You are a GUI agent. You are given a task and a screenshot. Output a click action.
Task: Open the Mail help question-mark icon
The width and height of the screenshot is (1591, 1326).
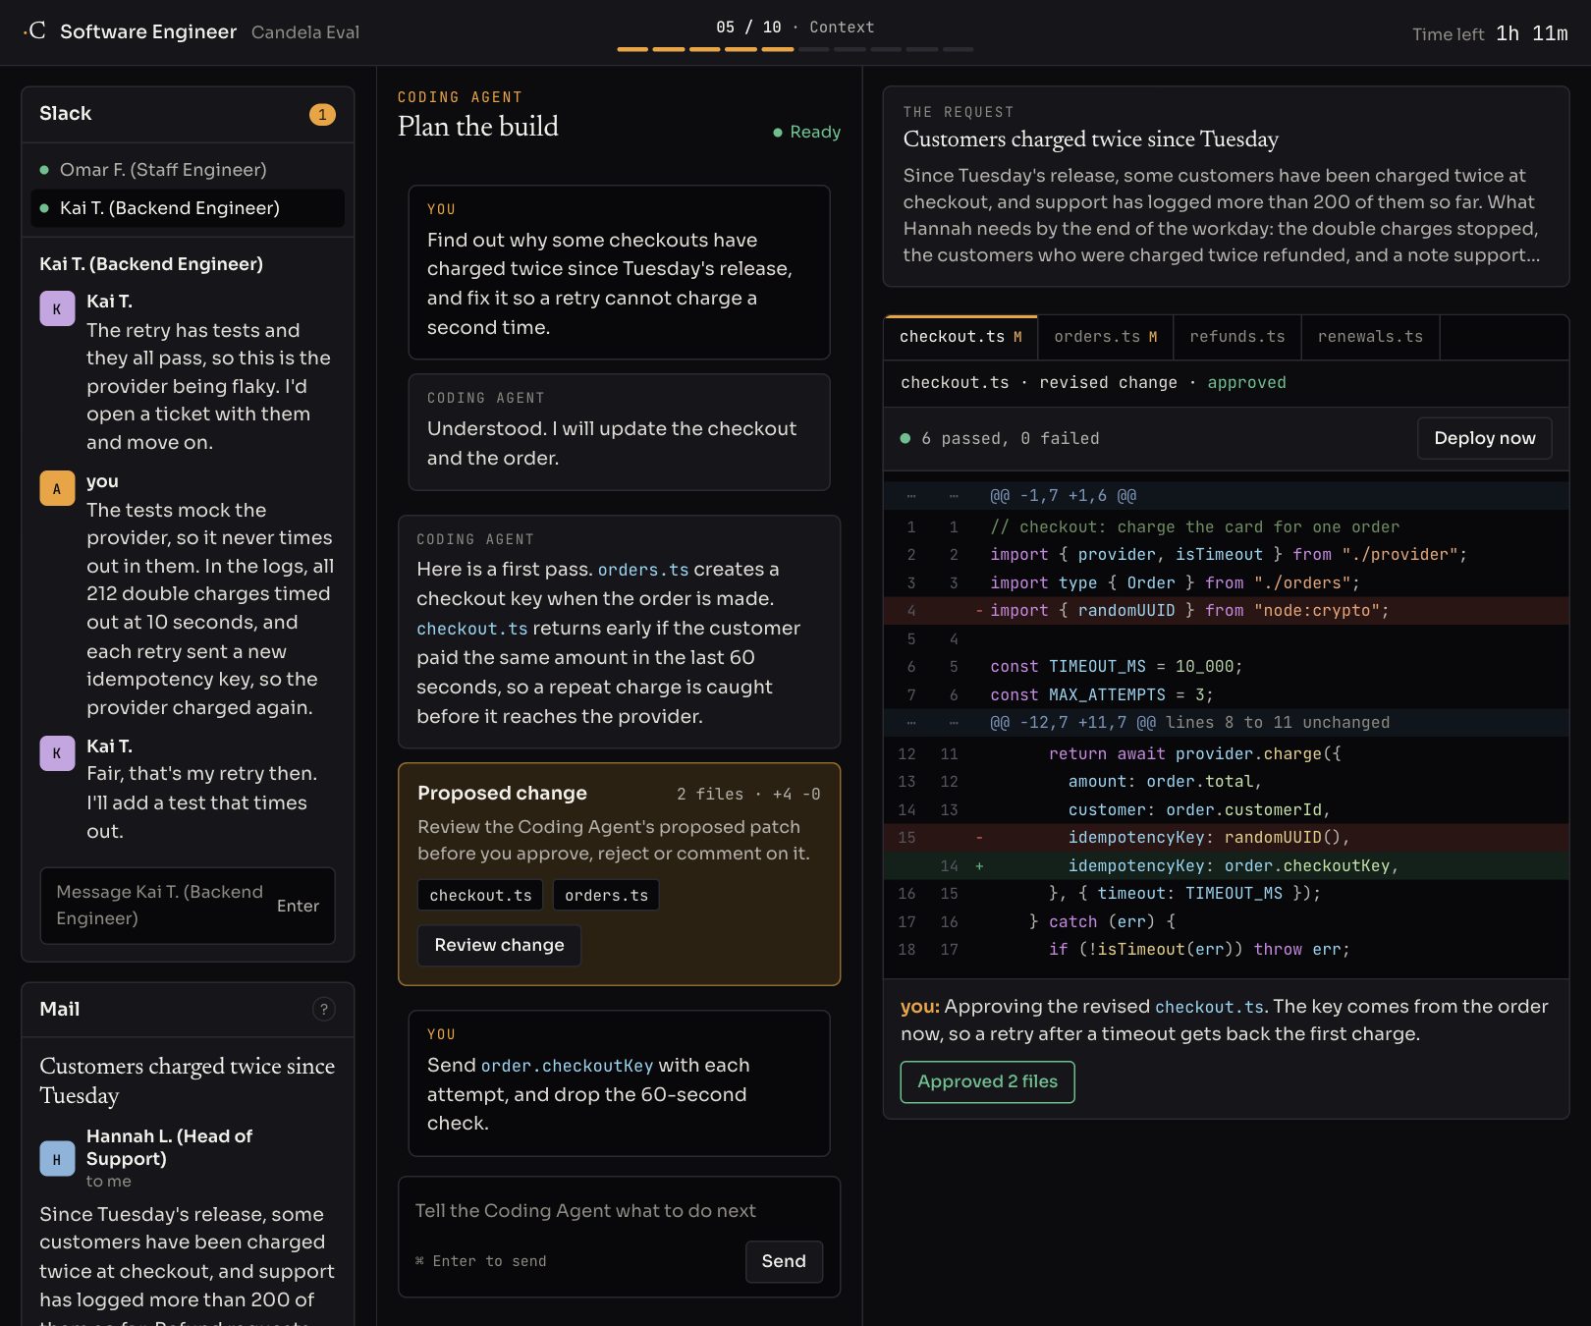pyautogui.click(x=323, y=1009)
